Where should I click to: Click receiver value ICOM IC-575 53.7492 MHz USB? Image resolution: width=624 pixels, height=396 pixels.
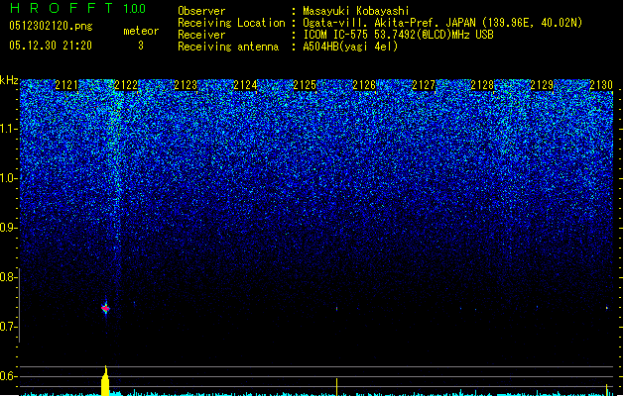click(x=399, y=35)
